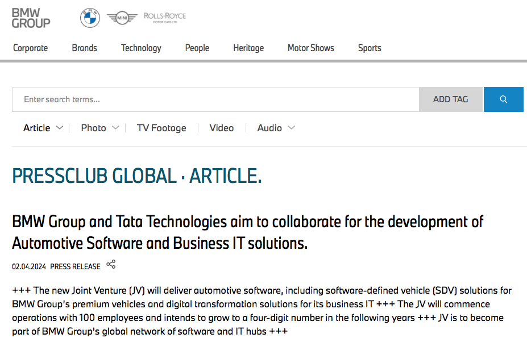Open the Motor Shows menu
This screenshot has width=527, height=338.
(311, 48)
